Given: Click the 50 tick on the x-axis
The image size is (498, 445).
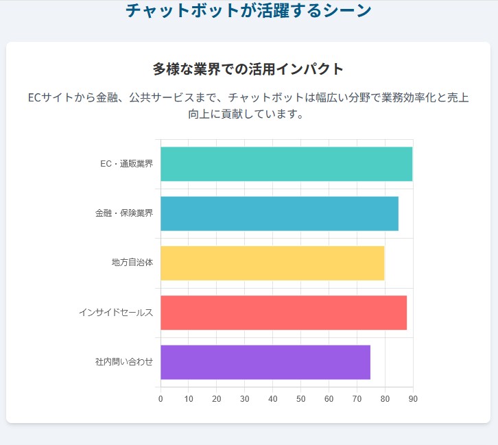Looking at the screenshot, I should [300, 399].
